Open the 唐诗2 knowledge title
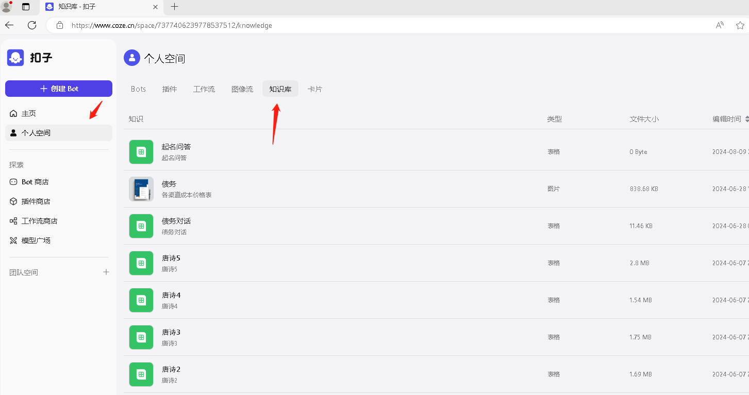Image resolution: width=749 pixels, height=395 pixels. click(x=171, y=369)
